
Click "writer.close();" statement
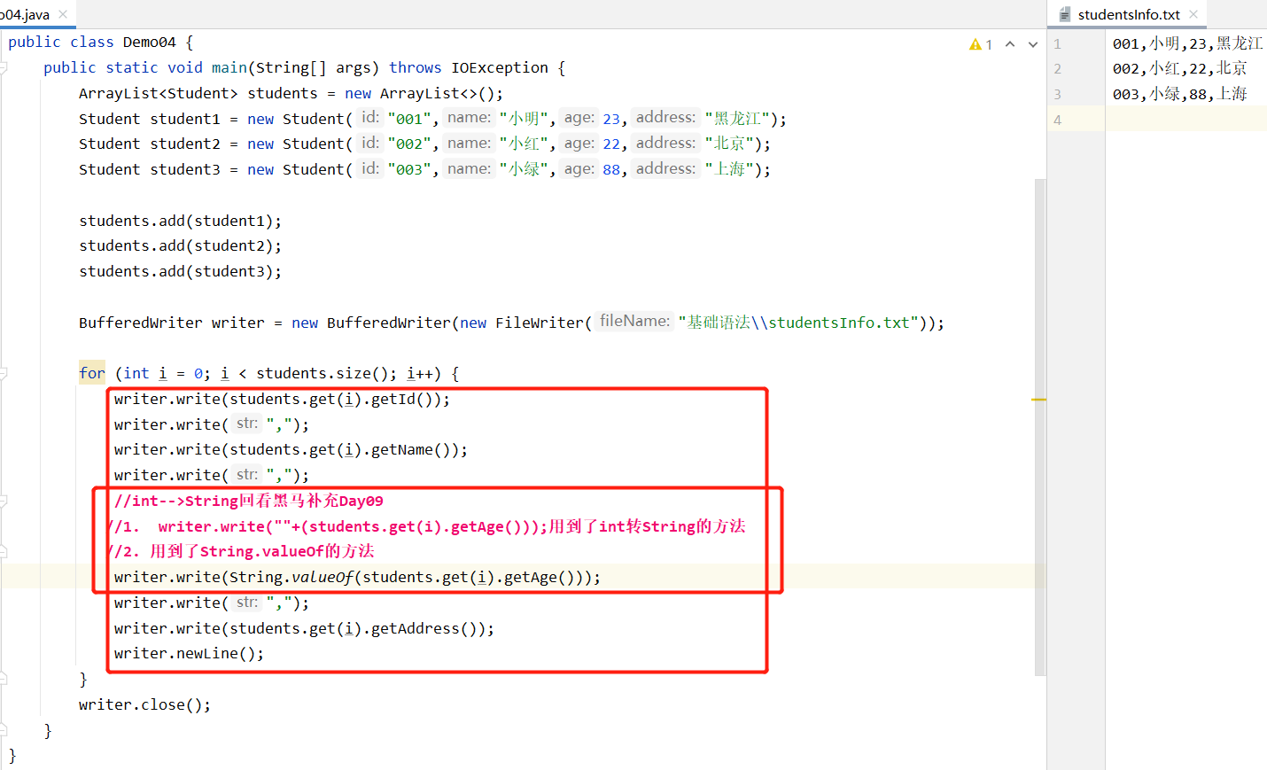144,704
